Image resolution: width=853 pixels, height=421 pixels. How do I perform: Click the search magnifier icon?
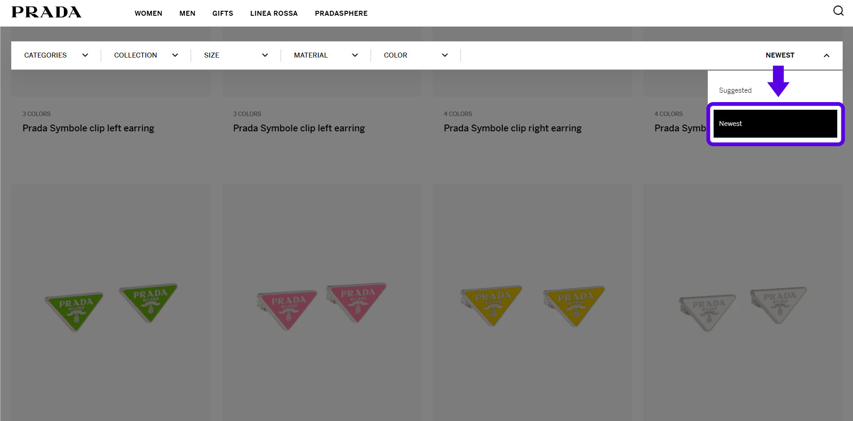click(838, 11)
